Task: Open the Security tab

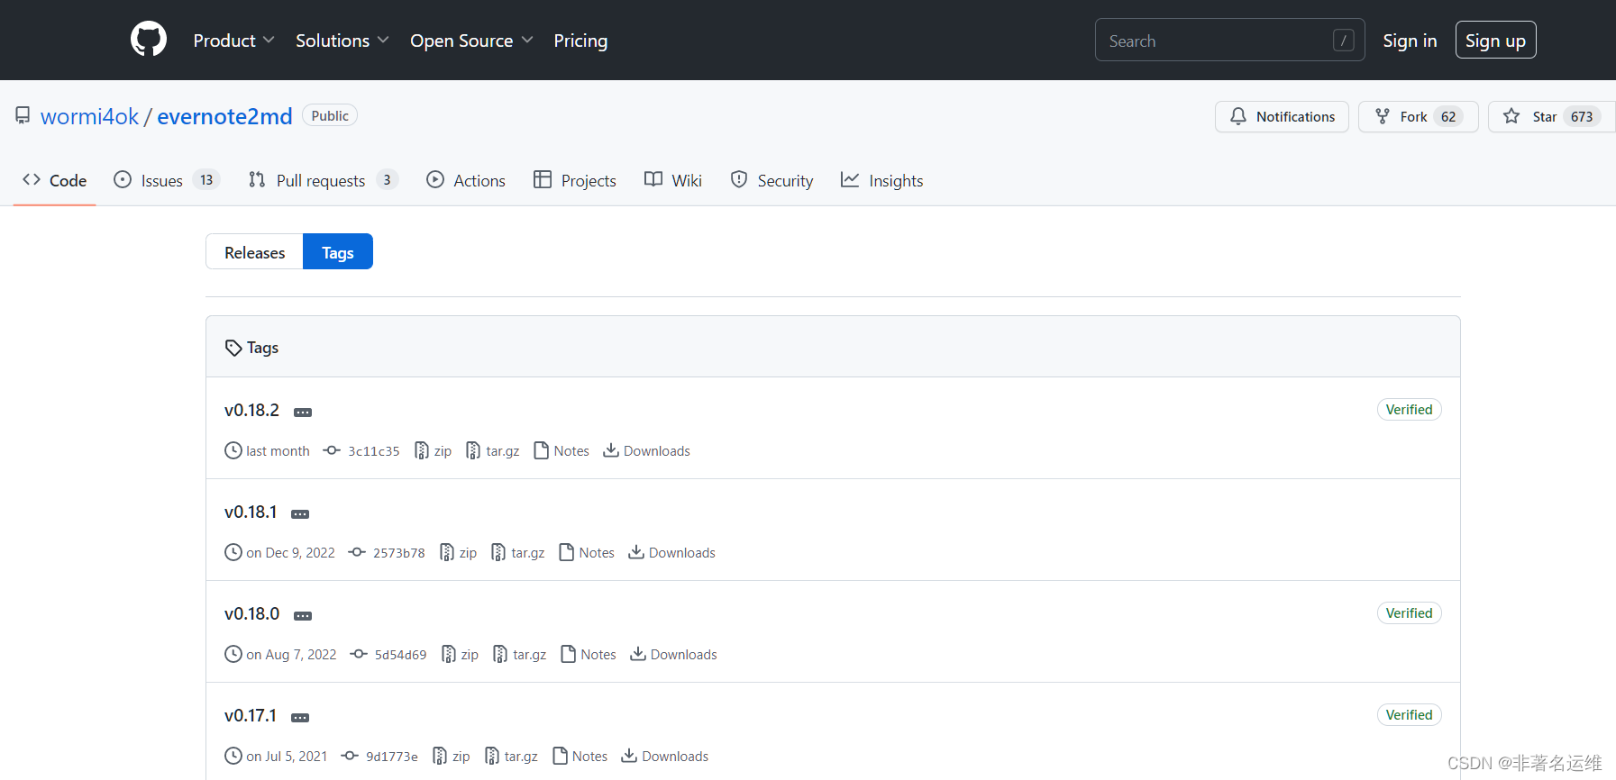Action: [x=771, y=180]
